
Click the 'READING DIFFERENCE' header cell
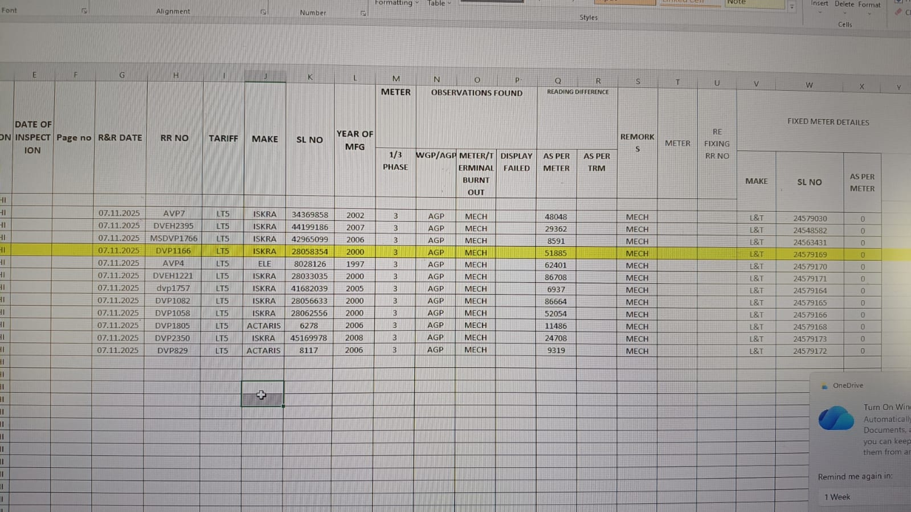click(578, 92)
